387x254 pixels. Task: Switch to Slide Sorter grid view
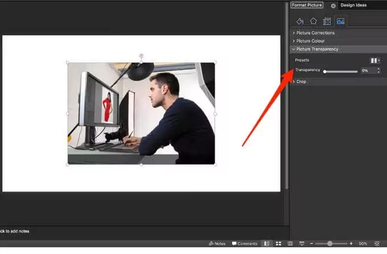coord(278,244)
